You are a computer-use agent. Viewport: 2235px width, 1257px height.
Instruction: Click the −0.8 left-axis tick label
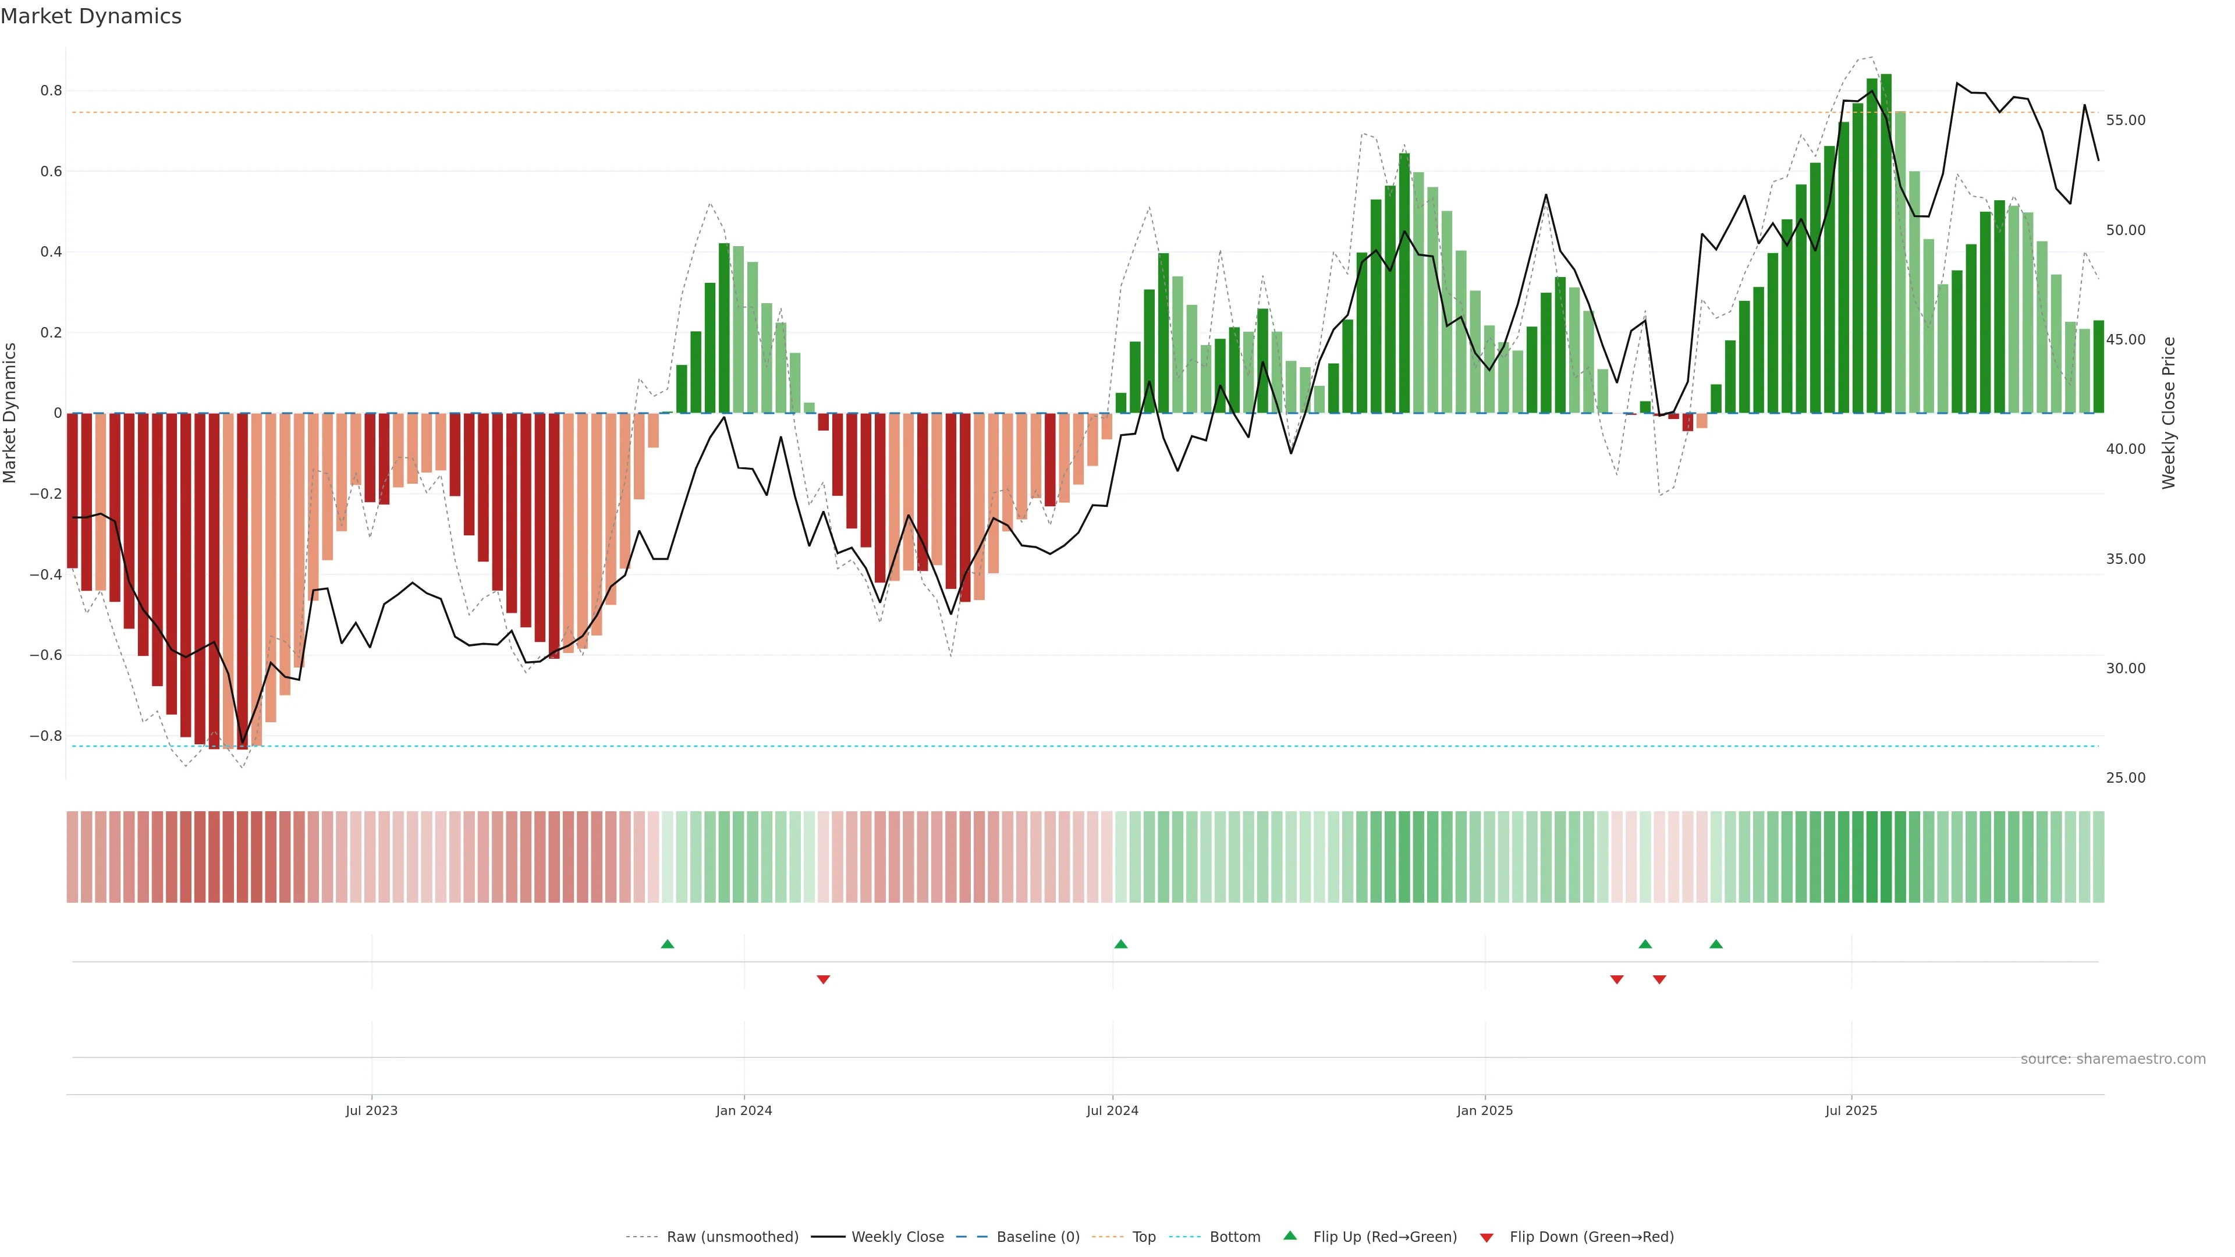(x=45, y=736)
